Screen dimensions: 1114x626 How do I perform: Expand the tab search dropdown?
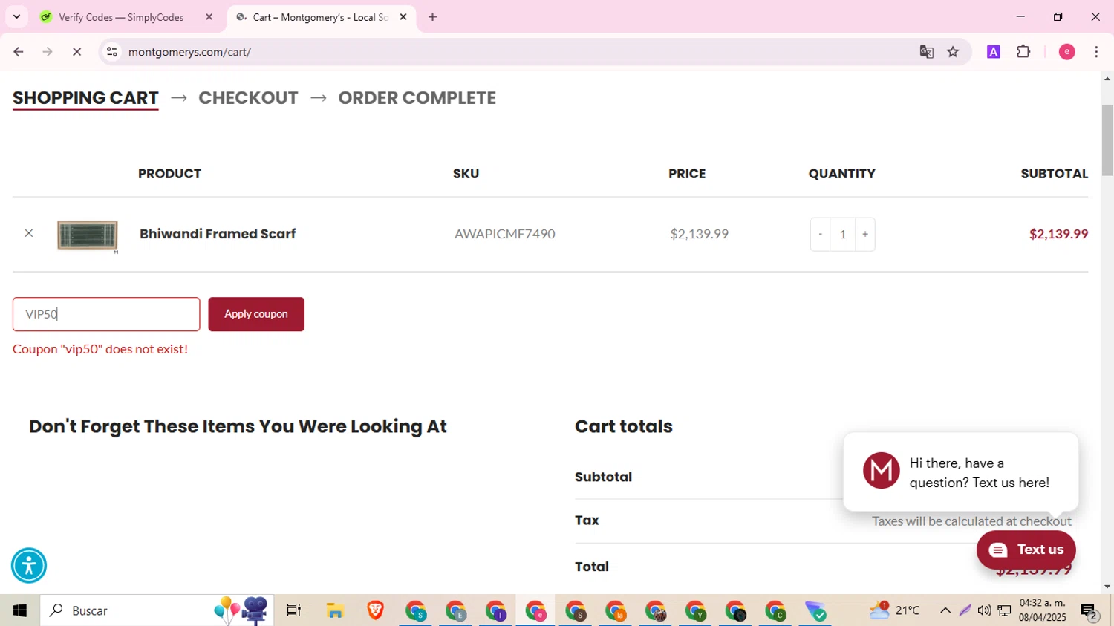tap(16, 17)
